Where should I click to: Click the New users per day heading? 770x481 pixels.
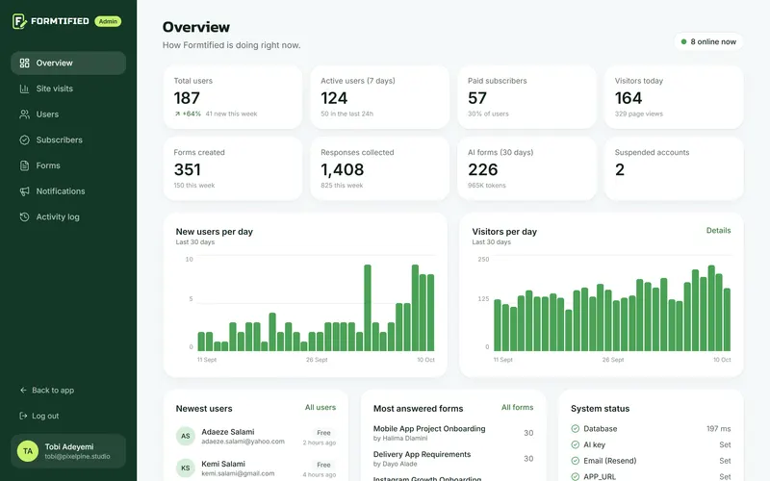click(x=214, y=232)
